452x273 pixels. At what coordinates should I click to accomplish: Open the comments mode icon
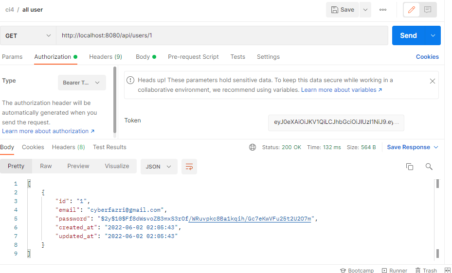click(x=428, y=10)
